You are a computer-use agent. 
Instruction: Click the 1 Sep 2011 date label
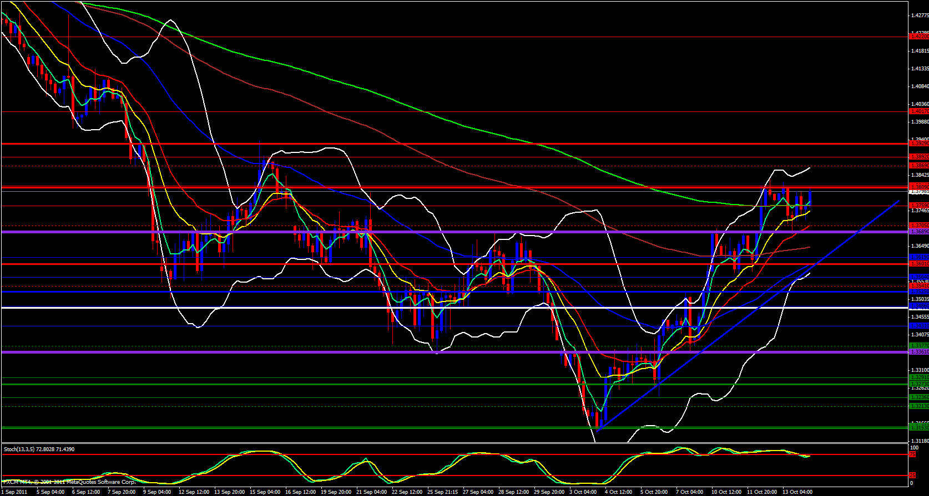[15, 492]
